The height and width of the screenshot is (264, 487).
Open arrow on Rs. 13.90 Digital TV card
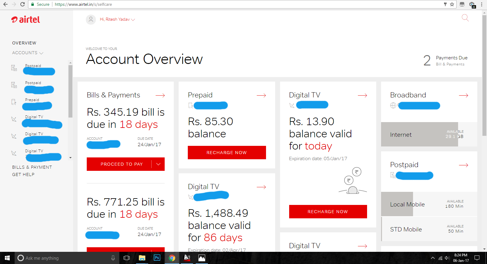362,95
